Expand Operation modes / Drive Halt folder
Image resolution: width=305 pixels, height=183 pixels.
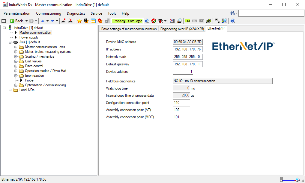point(16,71)
